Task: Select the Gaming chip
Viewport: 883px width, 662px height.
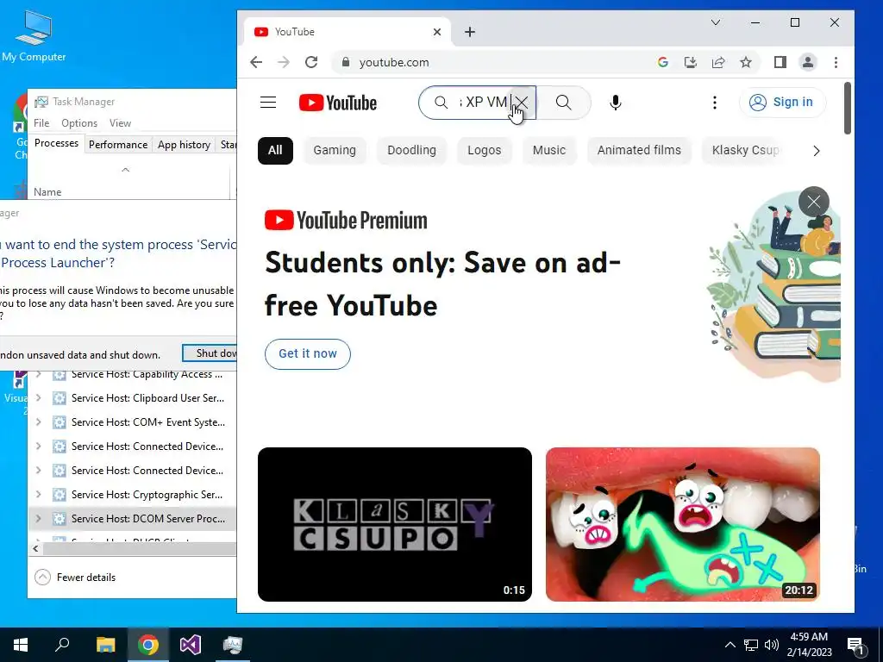Action: (x=335, y=150)
